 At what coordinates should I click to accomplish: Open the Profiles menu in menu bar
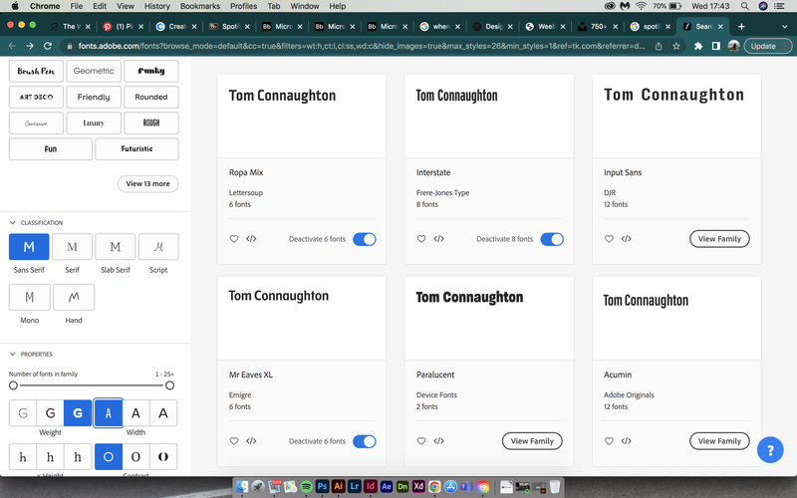click(243, 6)
